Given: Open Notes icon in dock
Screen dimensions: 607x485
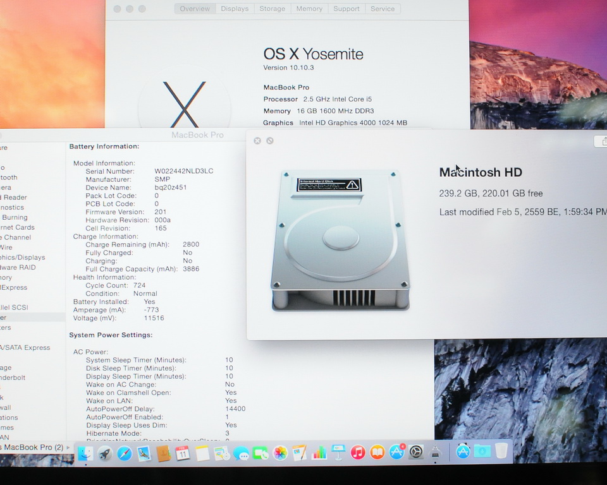Looking at the screenshot, I should point(202,453).
